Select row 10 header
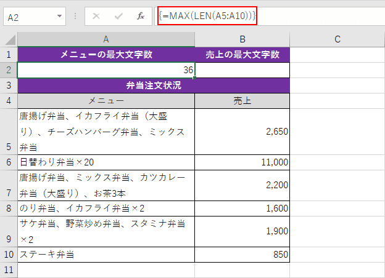The image size is (385, 278). pos(9,255)
